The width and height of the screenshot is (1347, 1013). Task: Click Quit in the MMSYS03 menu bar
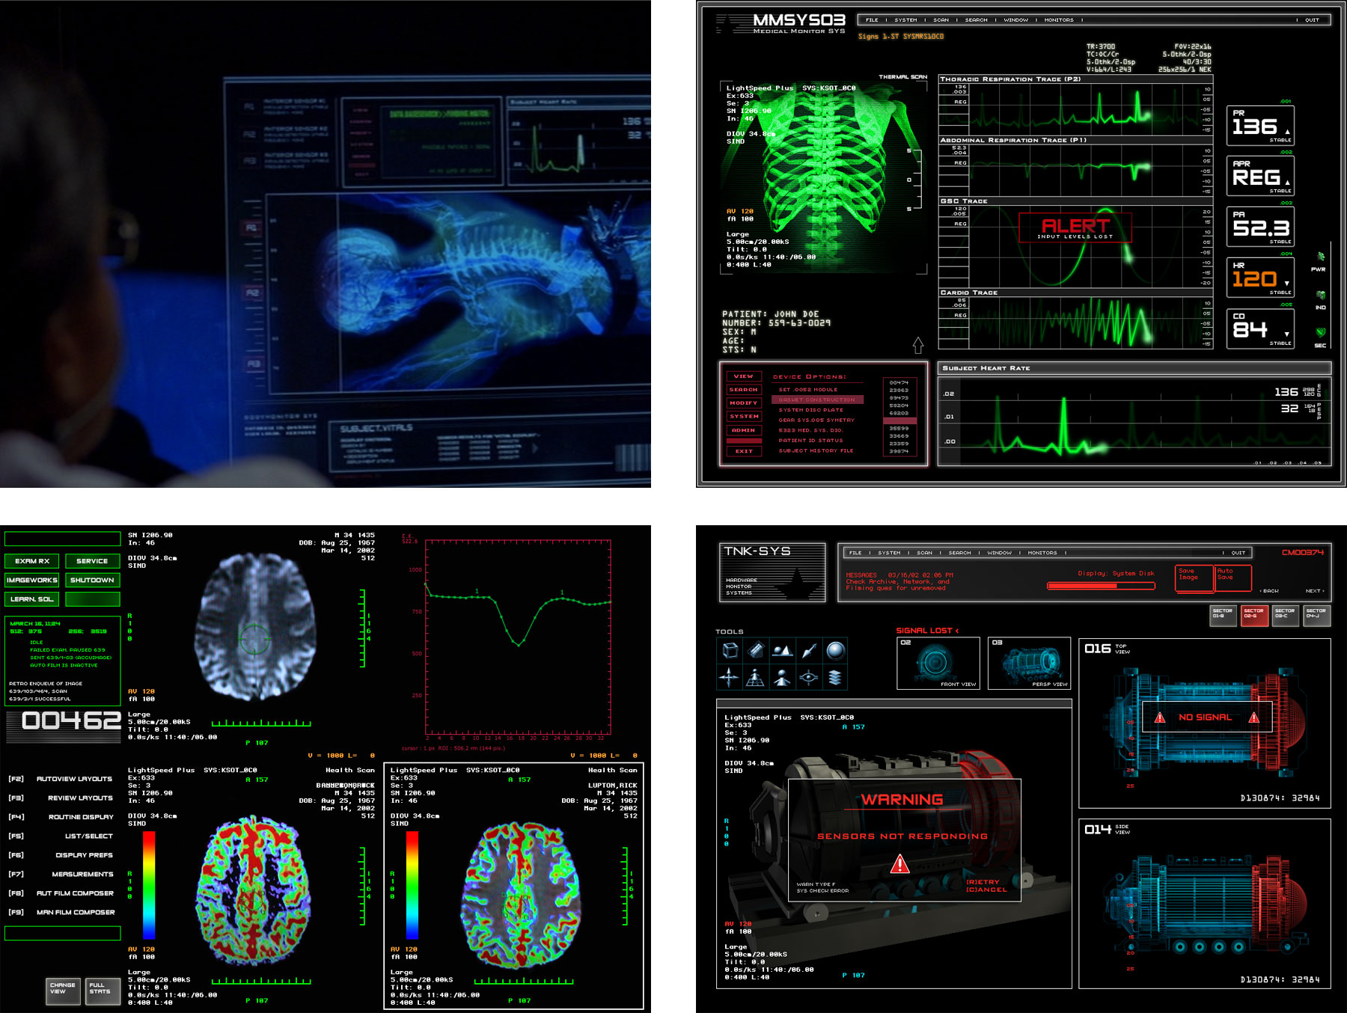click(x=1313, y=20)
